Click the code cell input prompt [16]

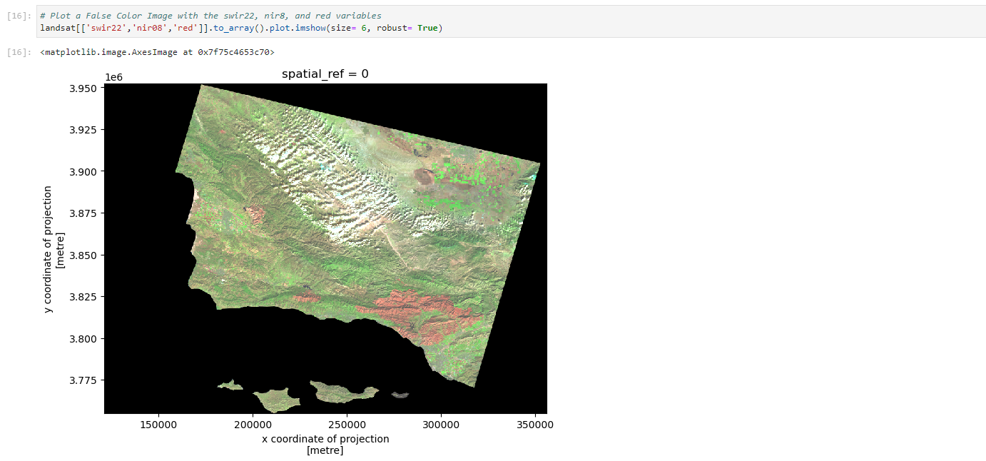[19, 16]
